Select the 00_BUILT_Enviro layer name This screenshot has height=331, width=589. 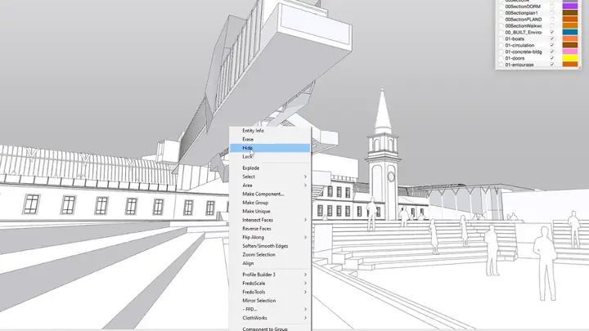click(524, 32)
